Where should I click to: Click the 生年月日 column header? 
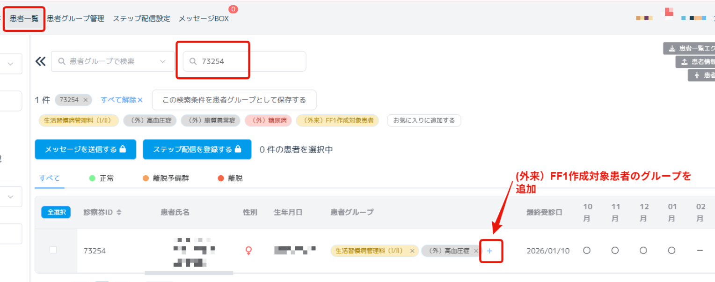(288, 212)
